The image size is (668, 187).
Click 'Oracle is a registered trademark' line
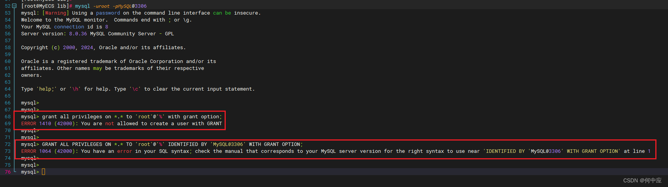118,61
